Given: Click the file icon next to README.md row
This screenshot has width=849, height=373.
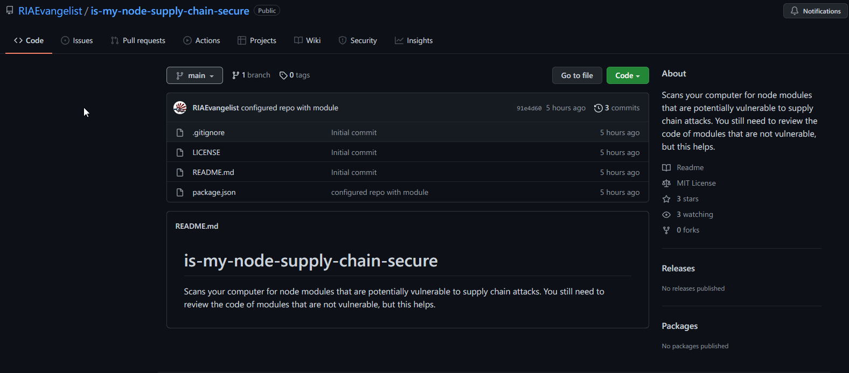Looking at the screenshot, I should pyautogui.click(x=180, y=172).
